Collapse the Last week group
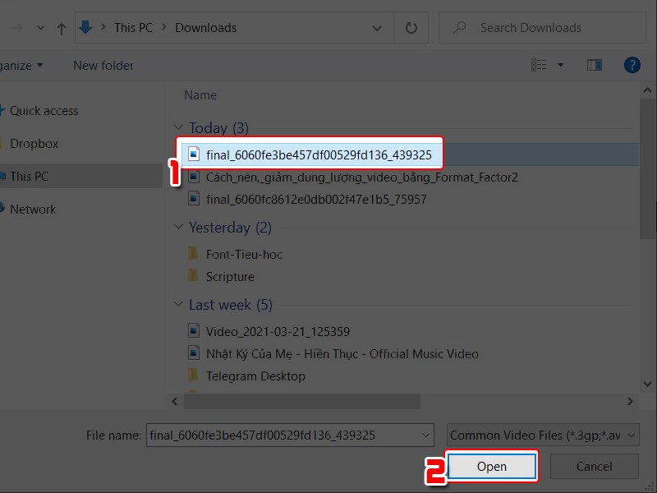 179,305
